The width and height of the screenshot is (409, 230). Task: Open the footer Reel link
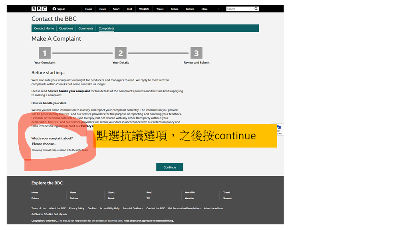pos(149,192)
